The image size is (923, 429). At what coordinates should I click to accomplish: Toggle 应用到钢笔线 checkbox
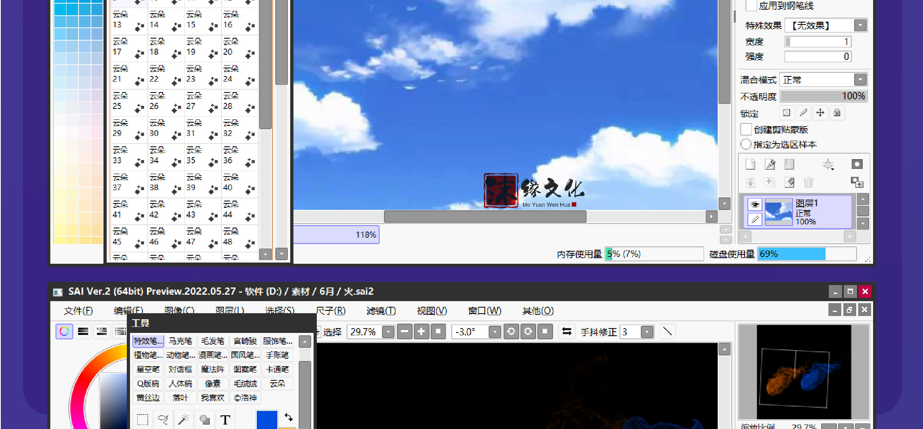tap(751, 6)
